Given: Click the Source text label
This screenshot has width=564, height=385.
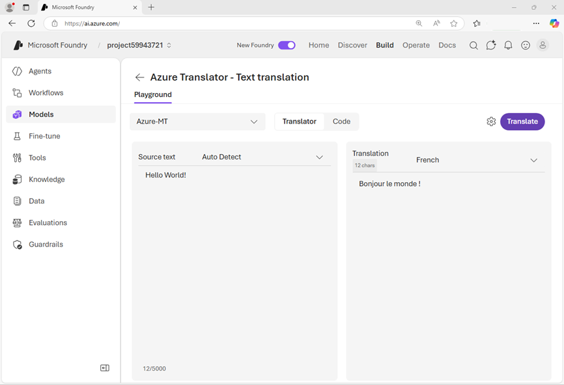Looking at the screenshot, I should tap(156, 157).
